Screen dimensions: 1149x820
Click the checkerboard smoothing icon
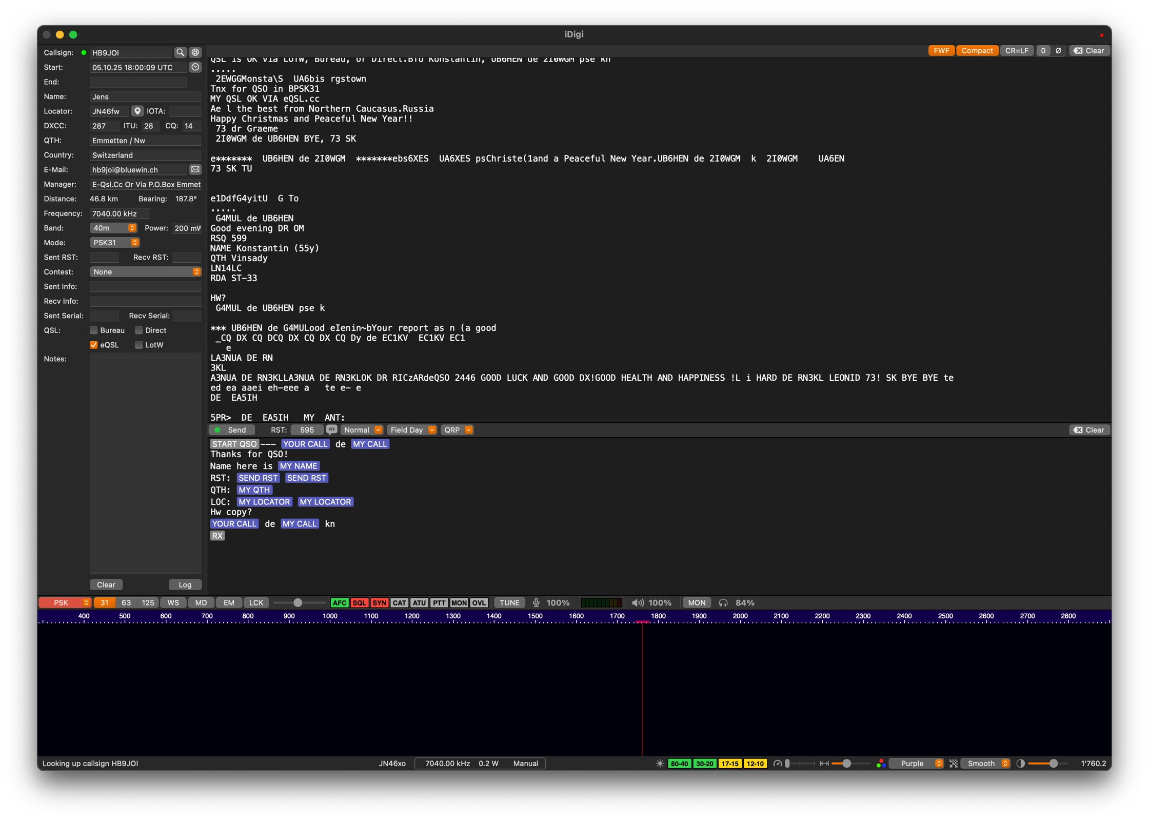coord(954,764)
